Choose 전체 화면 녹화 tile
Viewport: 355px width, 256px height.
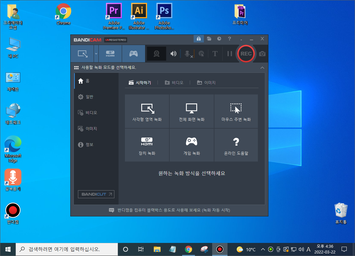191,111
